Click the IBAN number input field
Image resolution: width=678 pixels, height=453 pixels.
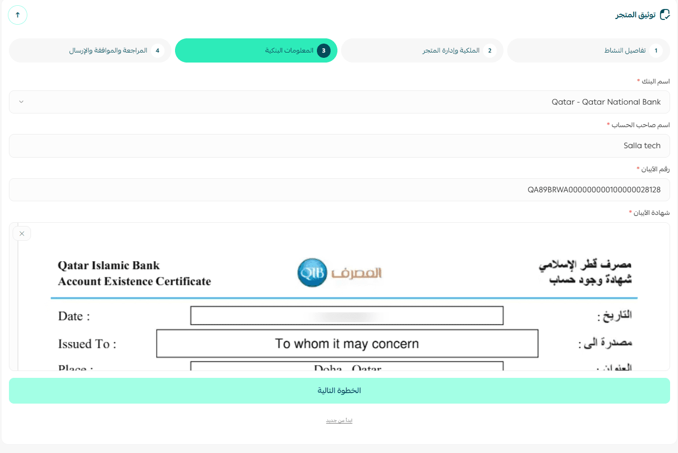(340, 189)
